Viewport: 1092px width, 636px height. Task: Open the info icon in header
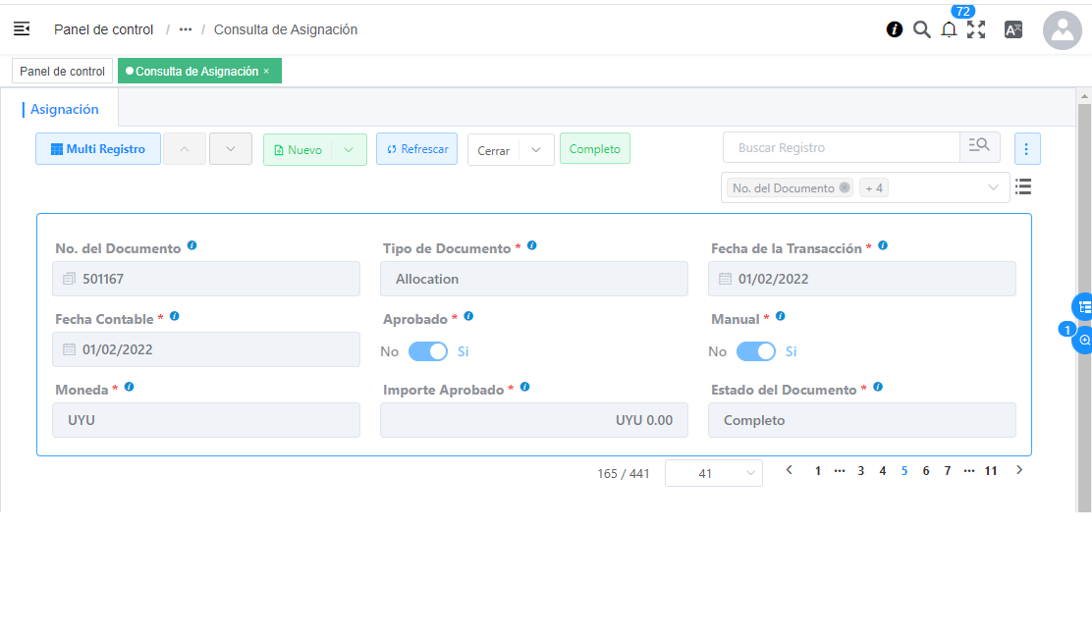coord(894,29)
